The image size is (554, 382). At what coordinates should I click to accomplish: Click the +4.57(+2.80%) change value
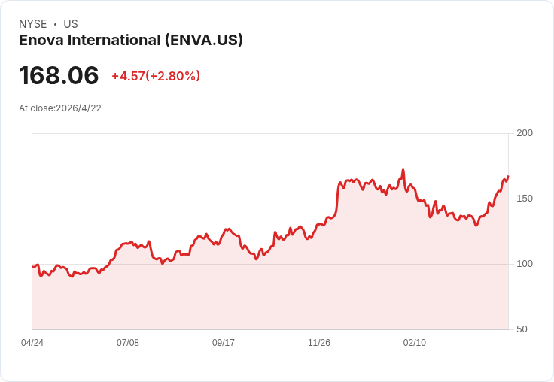[156, 76]
